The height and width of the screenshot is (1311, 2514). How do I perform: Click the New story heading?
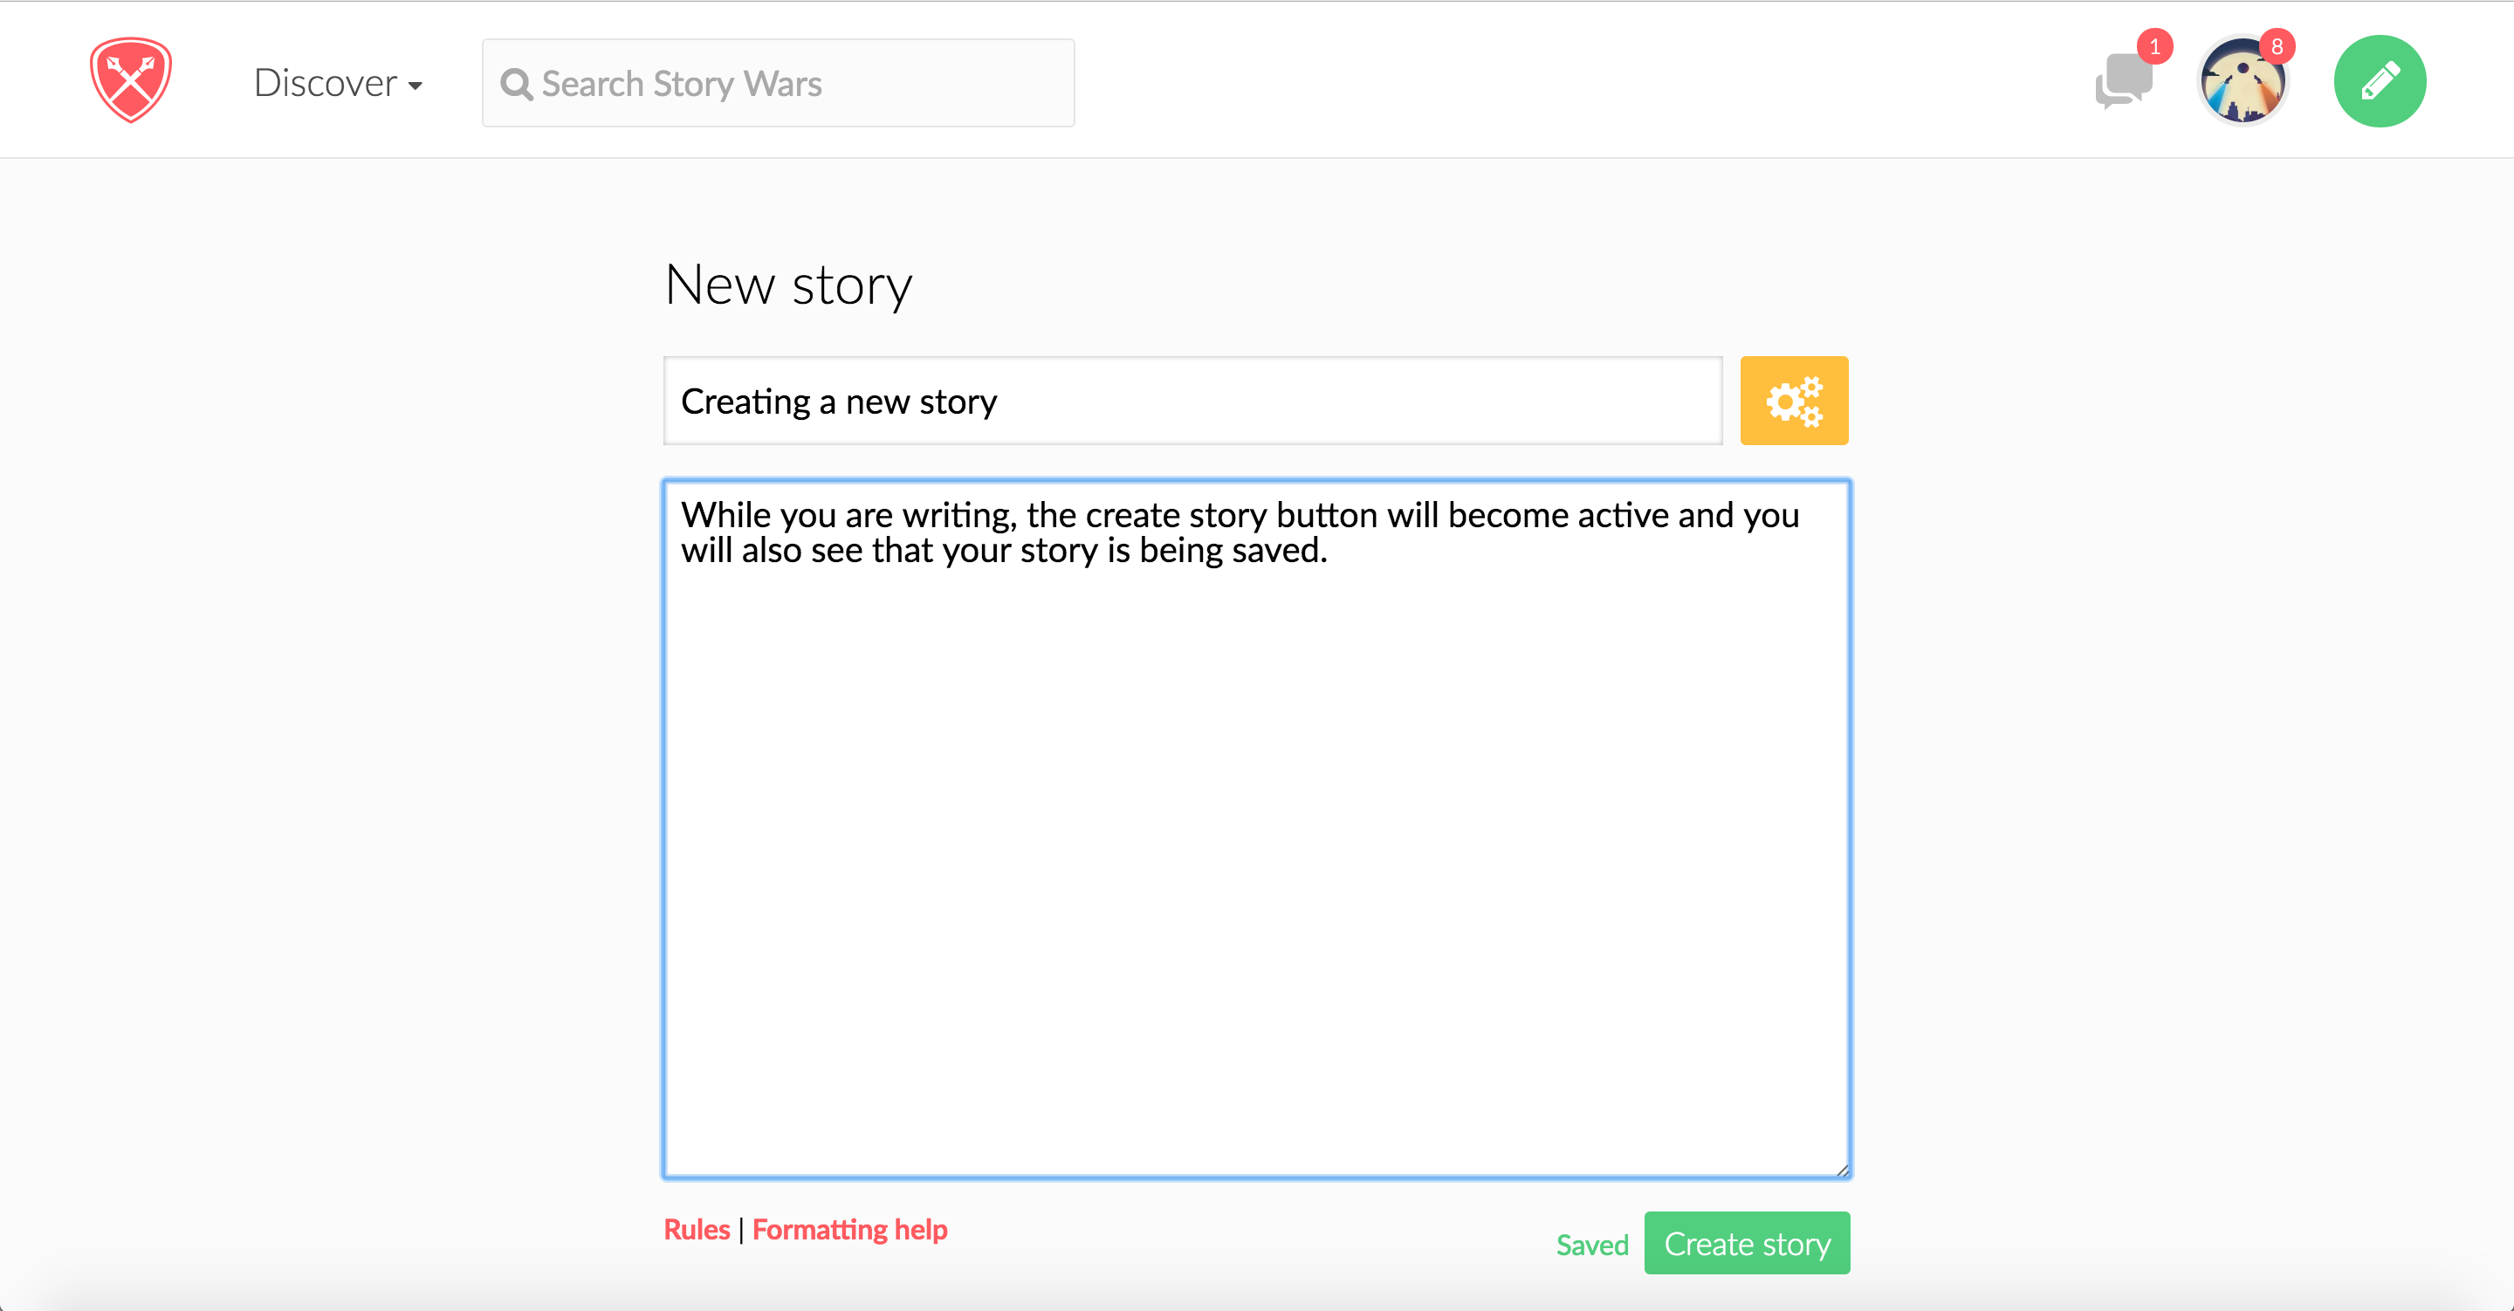[788, 285]
